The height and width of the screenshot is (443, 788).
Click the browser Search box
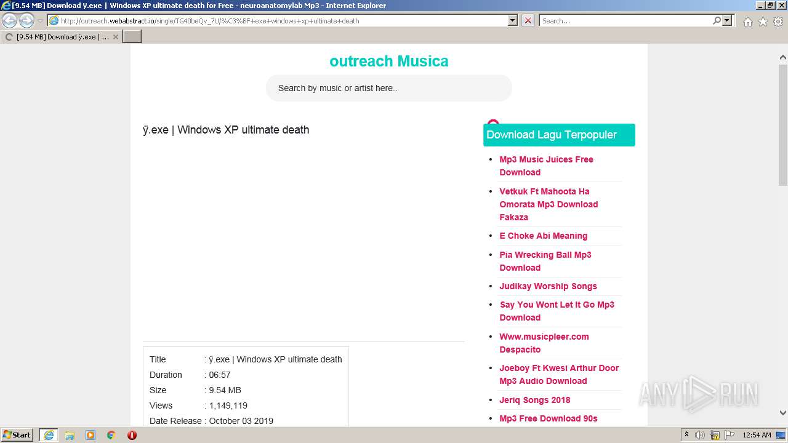[x=625, y=20]
